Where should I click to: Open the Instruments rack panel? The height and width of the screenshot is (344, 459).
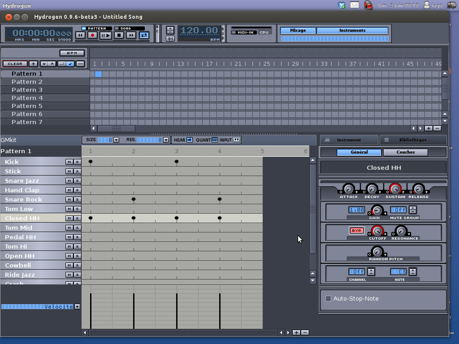point(352,30)
